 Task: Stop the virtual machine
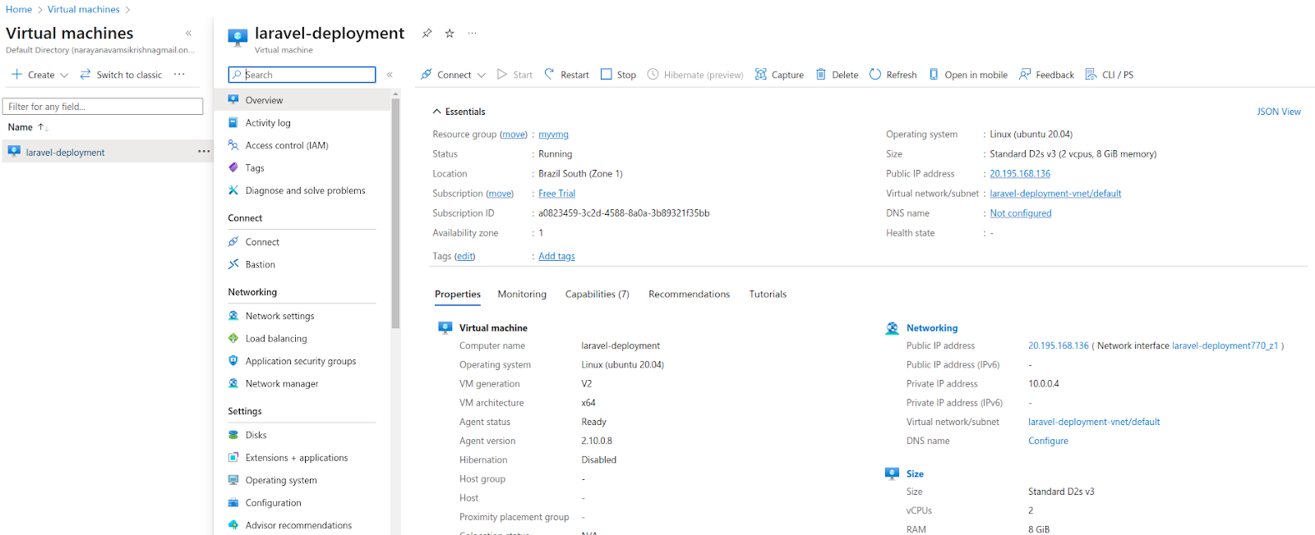(618, 75)
